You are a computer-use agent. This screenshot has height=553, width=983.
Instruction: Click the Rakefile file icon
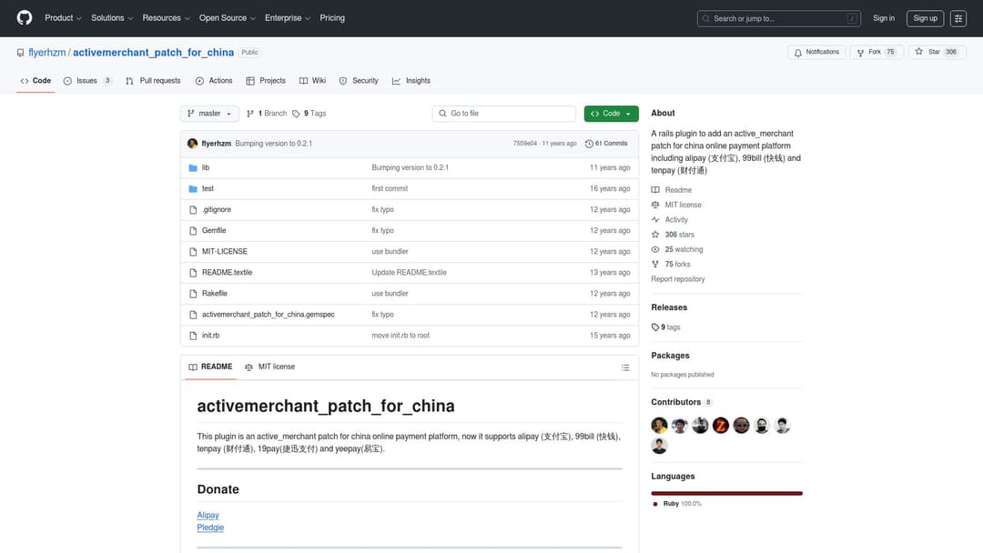click(193, 294)
